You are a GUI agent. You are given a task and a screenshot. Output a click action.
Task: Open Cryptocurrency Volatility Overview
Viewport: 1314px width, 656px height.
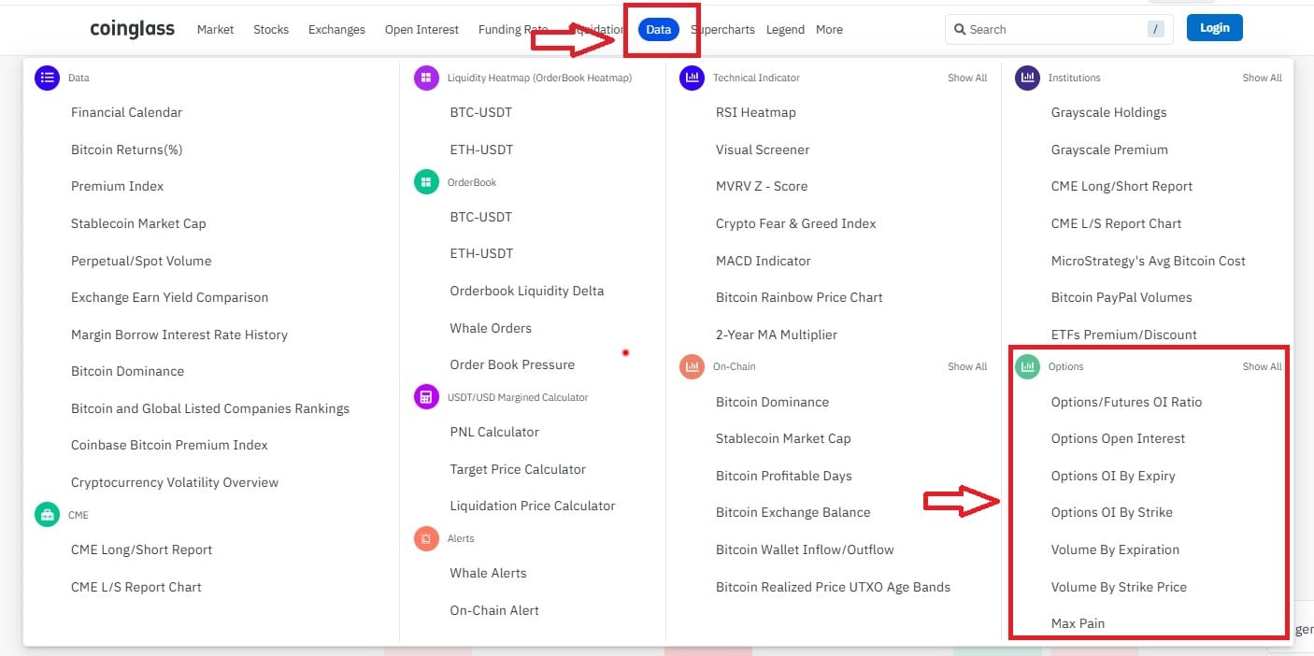tap(175, 482)
